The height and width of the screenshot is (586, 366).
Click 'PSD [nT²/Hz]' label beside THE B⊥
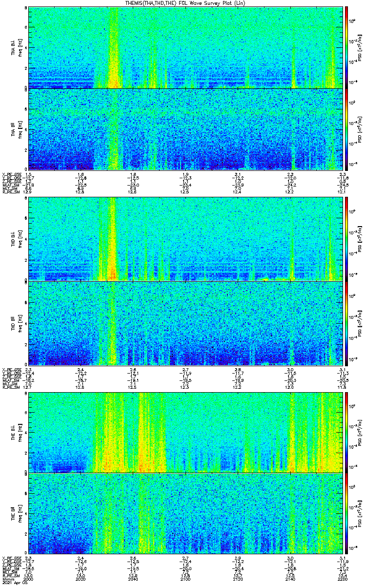[x=359, y=433]
